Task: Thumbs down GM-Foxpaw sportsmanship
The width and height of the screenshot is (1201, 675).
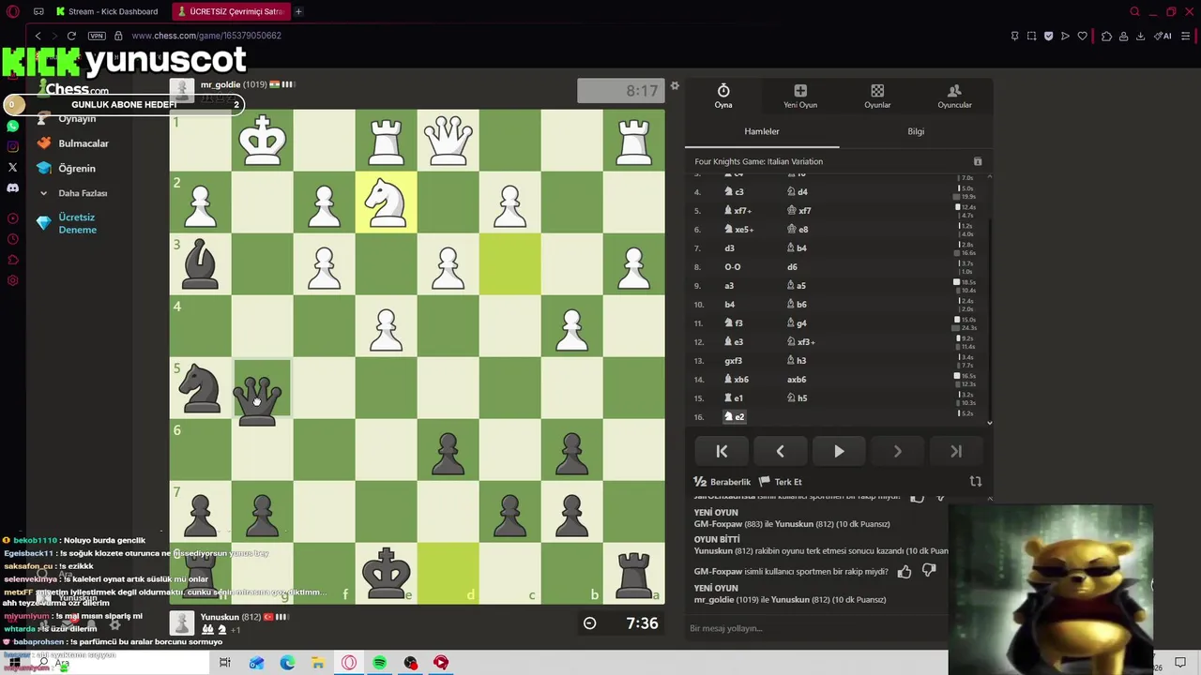Action: (929, 571)
